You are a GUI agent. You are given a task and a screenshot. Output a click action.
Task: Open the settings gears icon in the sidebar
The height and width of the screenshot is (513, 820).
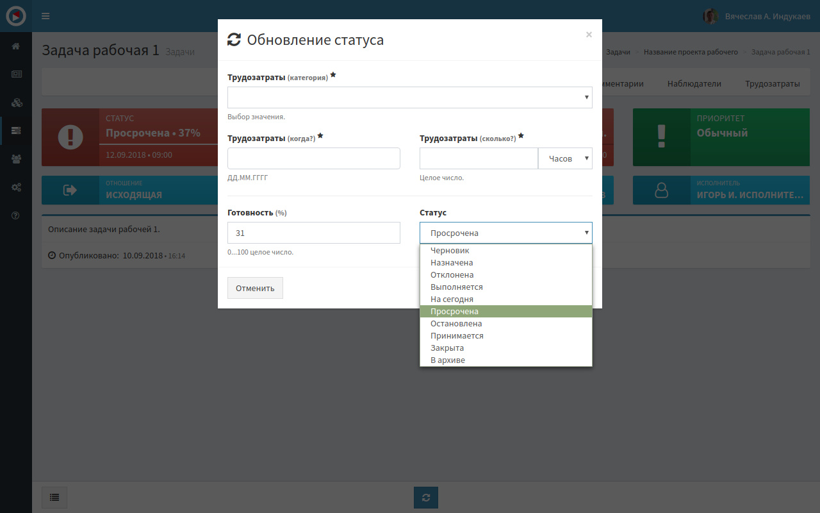tap(16, 187)
